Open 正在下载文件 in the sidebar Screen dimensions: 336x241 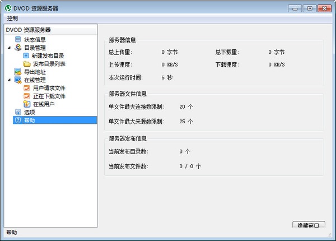click(49, 96)
